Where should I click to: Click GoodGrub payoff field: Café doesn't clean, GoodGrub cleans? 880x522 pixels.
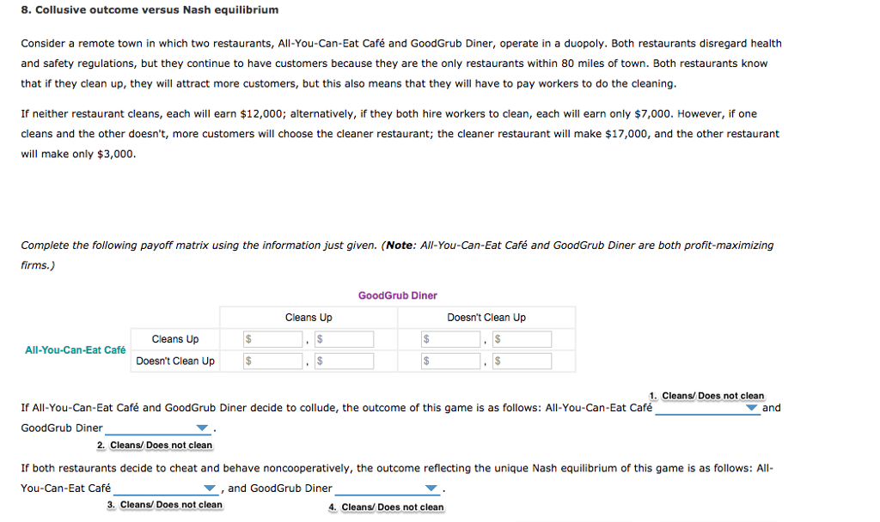pos(344,361)
